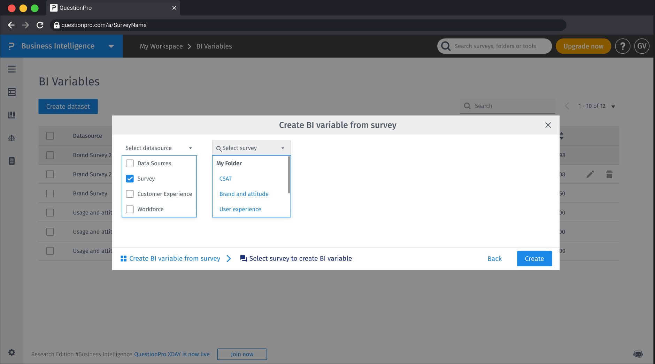655x364 pixels.
Task: Click the GV profile avatar
Action: [x=642, y=46]
